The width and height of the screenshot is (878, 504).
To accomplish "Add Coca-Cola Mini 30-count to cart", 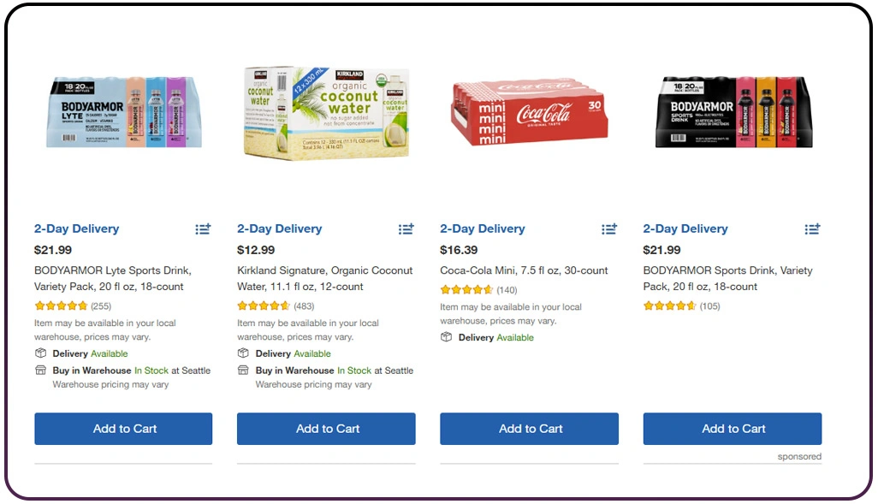I will tap(528, 429).
